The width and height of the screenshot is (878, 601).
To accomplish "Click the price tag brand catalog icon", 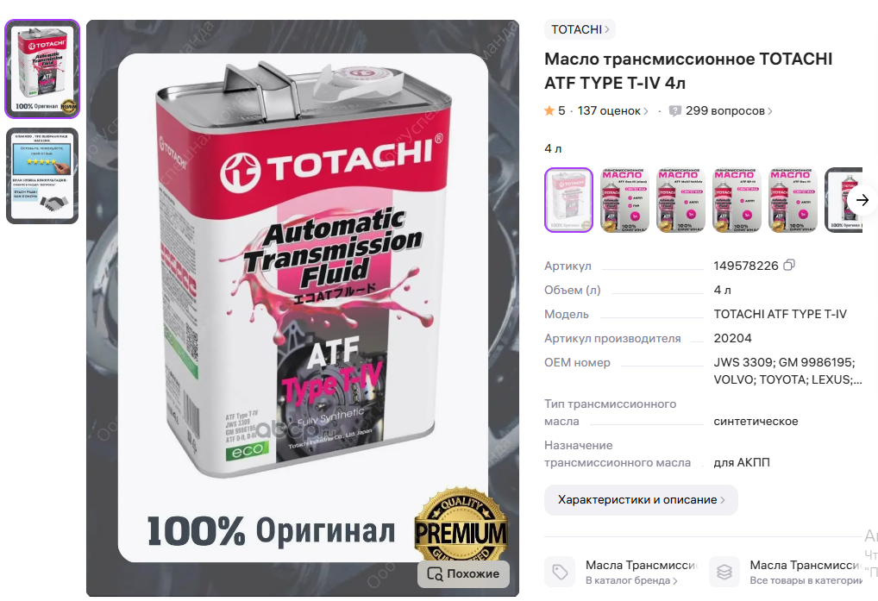I will click(560, 572).
